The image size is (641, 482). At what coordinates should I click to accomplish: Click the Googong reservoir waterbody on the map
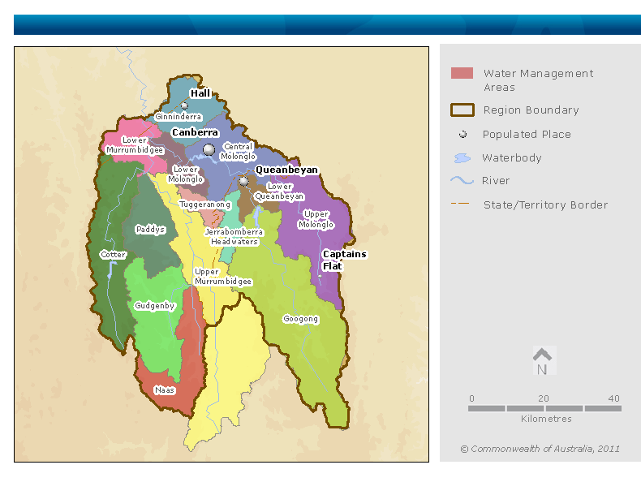point(257,216)
